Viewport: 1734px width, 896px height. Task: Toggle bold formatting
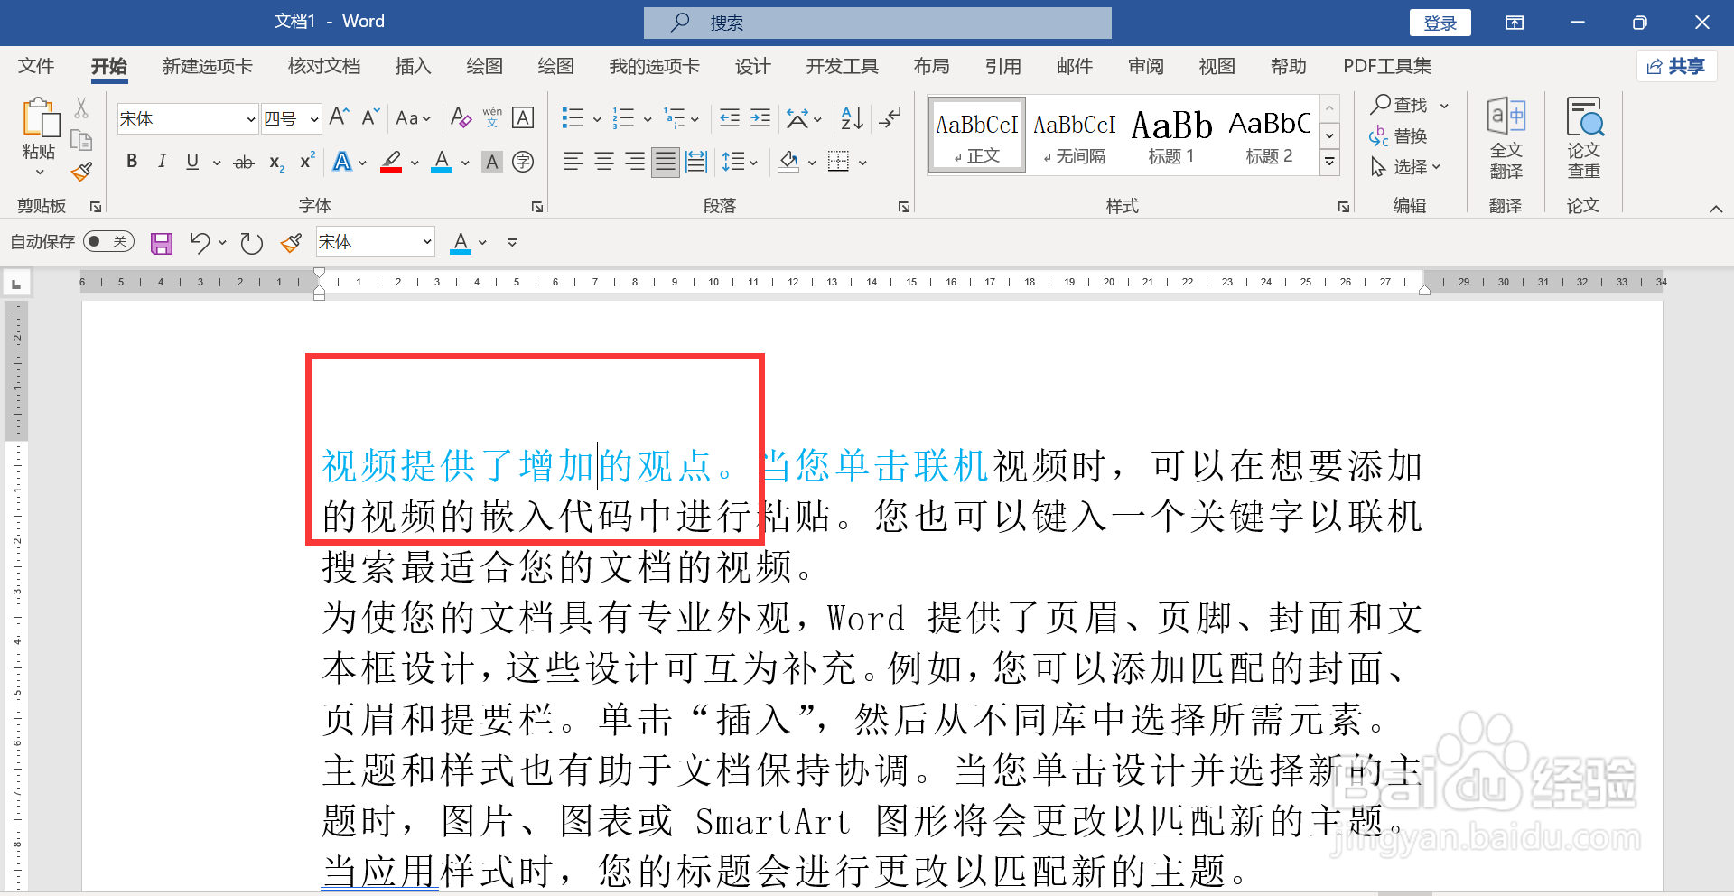tap(131, 162)
